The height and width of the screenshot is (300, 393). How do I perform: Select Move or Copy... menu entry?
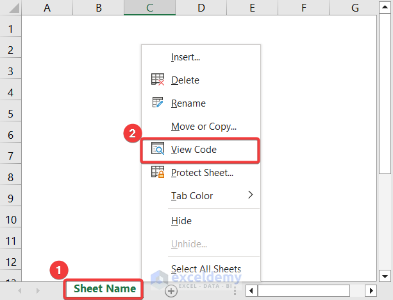coord(203,127)
